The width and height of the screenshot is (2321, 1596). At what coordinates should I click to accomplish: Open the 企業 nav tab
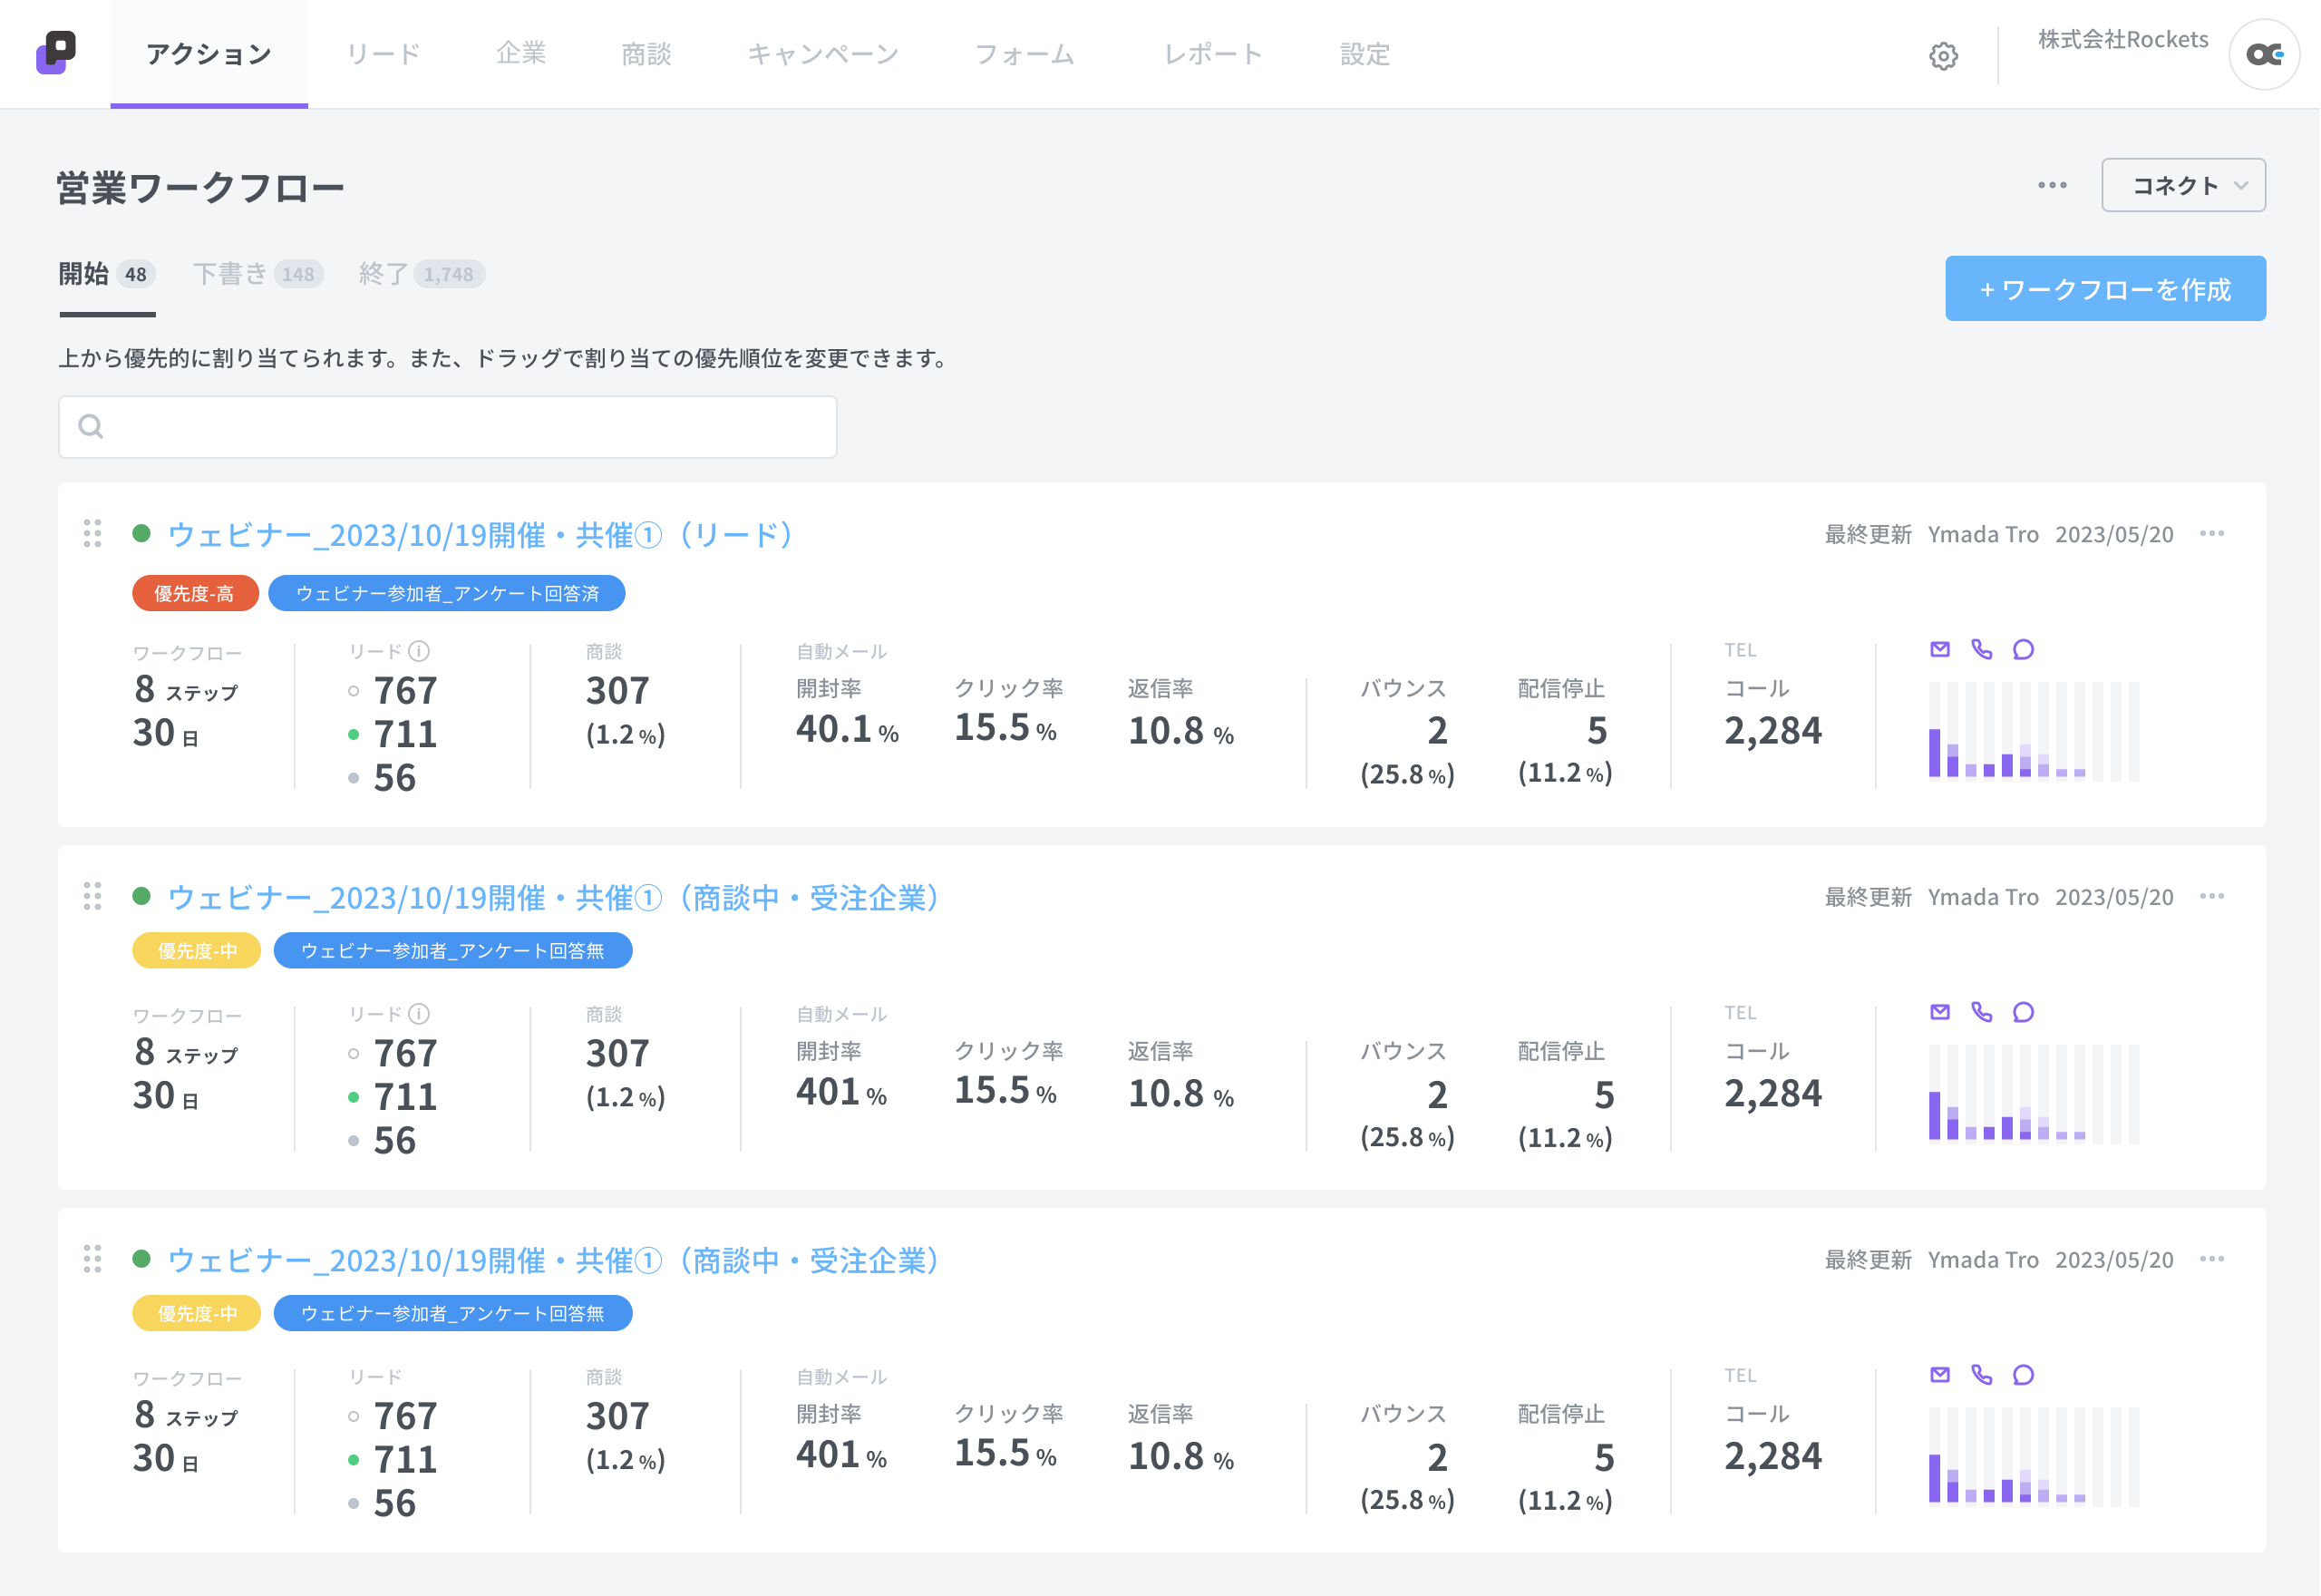click(522, 53)
